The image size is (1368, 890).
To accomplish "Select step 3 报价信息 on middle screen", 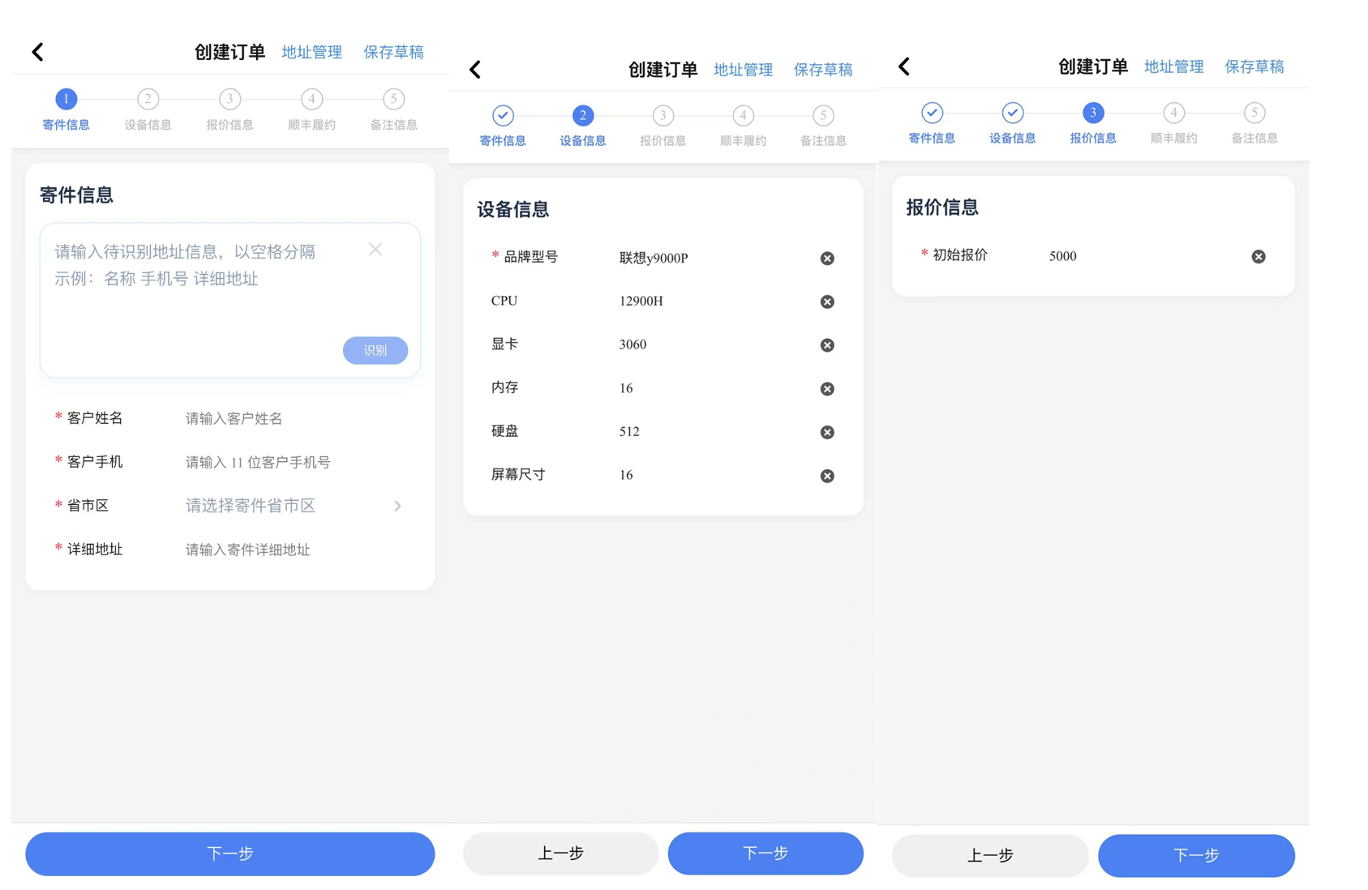I will pyautogui.click(x=663, y=126).
